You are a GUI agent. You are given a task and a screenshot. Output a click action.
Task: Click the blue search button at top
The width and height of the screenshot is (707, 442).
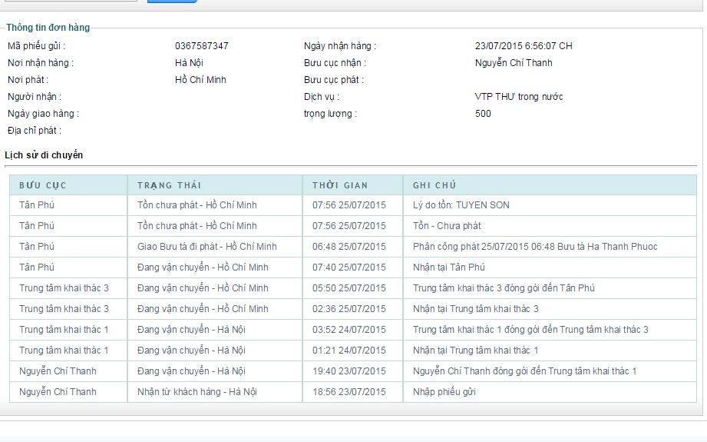click(171, 1)
